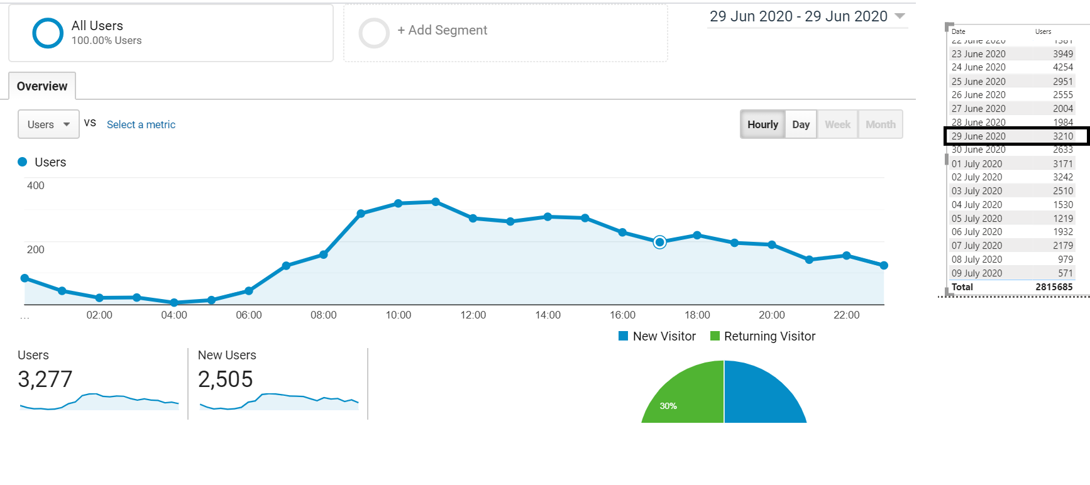Click the 01 July 2020 date cell
This screenshot has width=1090, height=485.
(977, 164)
